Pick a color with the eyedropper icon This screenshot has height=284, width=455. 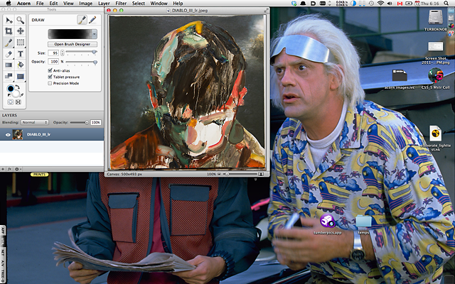[22, 94]
